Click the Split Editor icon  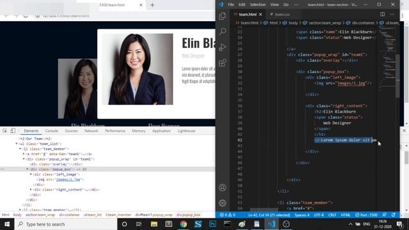[382, 14]
